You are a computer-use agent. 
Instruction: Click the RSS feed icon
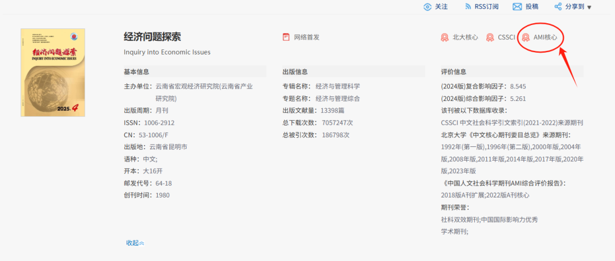pyautogui.click(x=468, y=7)
